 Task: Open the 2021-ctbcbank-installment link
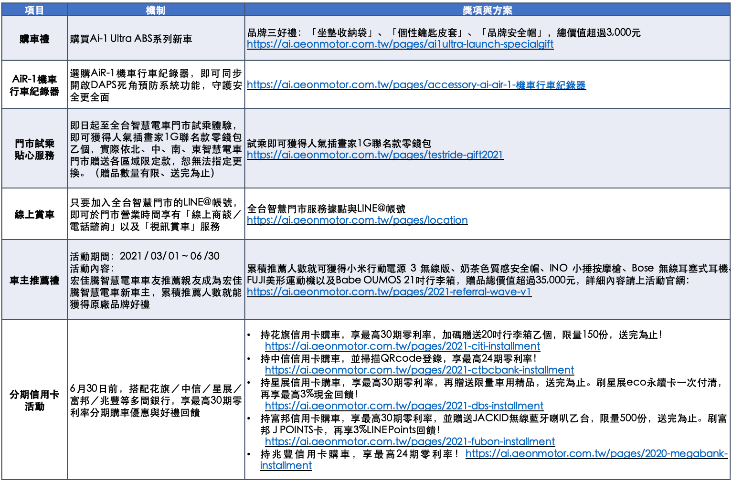pos(419,370)
